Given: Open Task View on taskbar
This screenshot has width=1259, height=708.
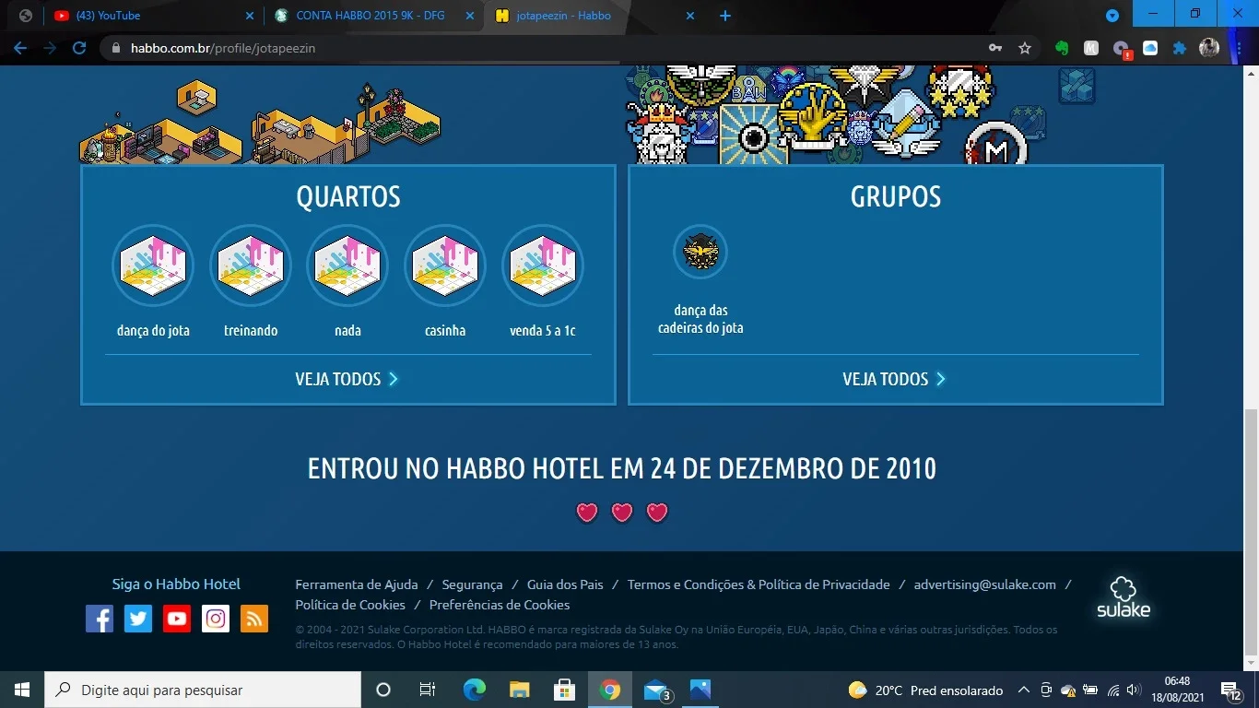Looking at the screenshot, I should (428, 690).
